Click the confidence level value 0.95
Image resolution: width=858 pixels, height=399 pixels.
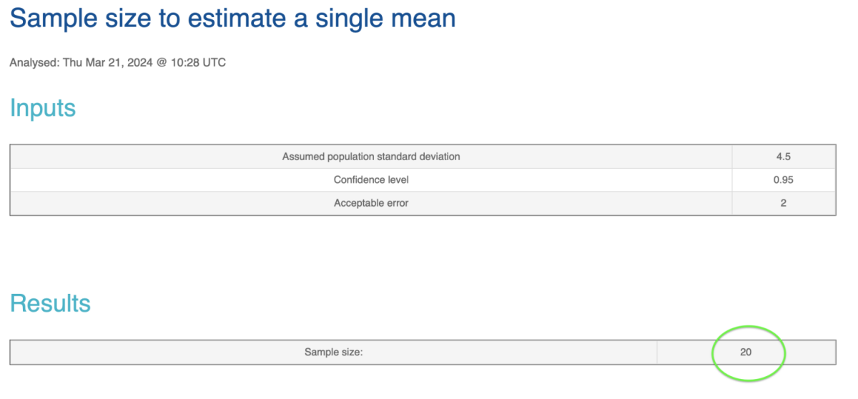click(x=784, y=179)
